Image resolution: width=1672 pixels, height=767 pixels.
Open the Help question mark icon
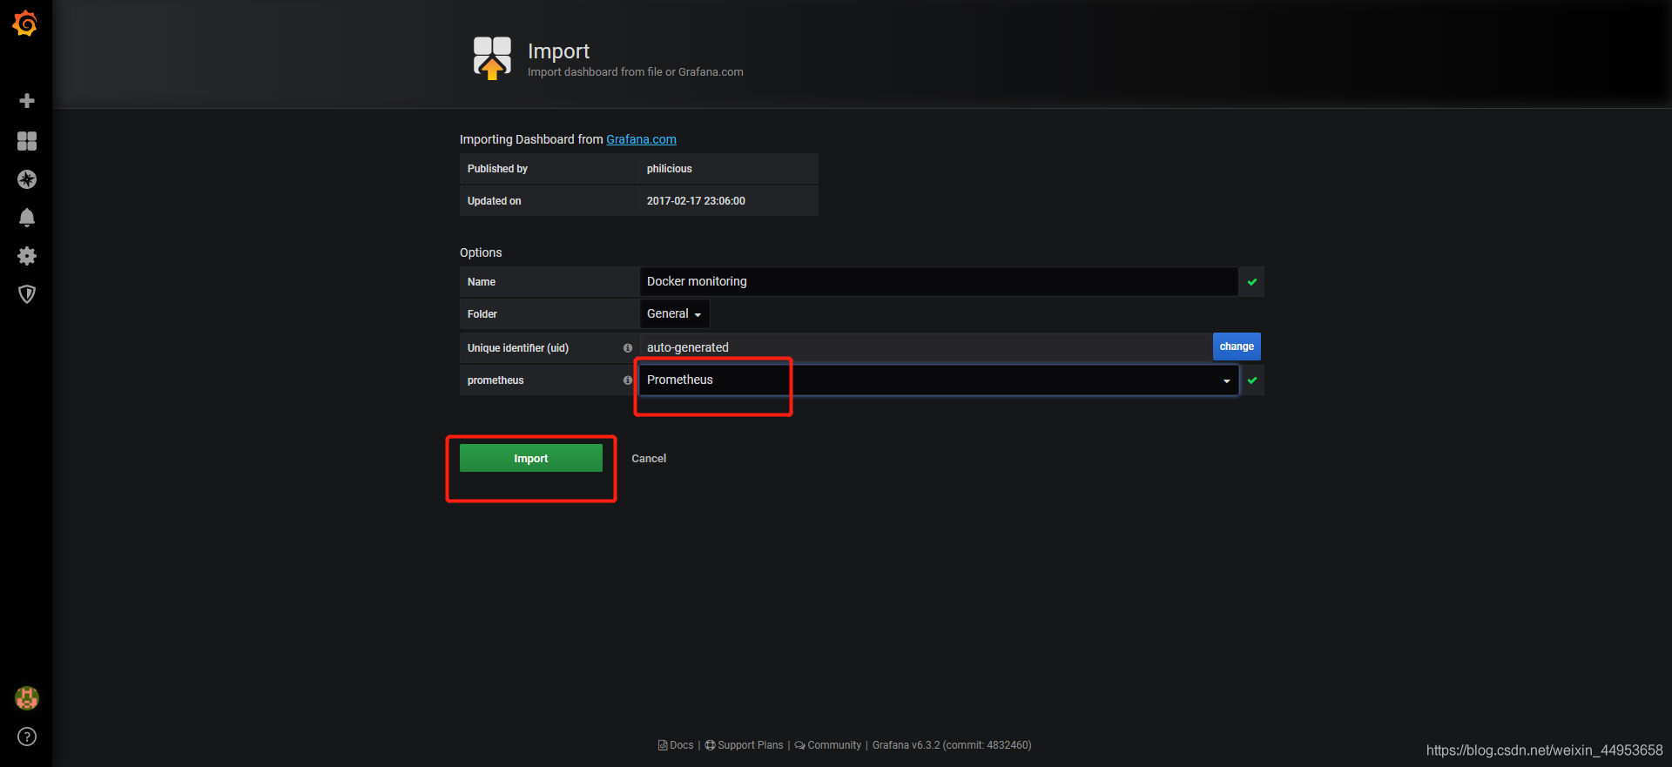pos(27,737)
